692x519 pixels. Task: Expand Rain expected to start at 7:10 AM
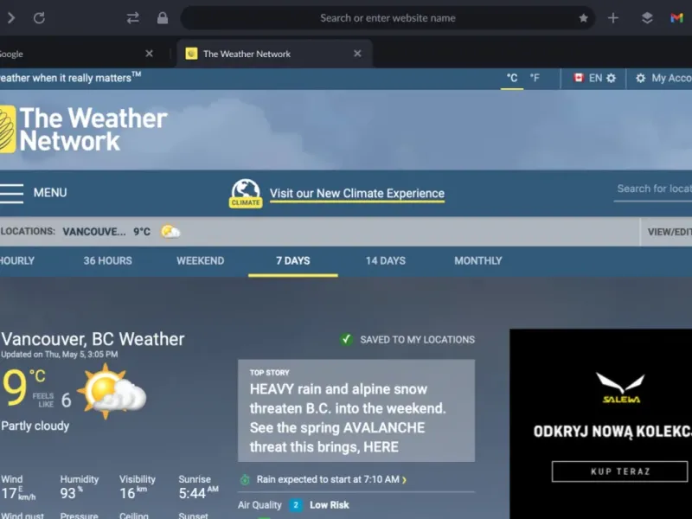coord(331,479)
